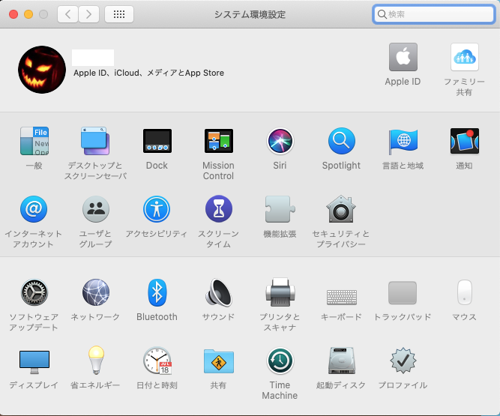Viewport: 500px width, 416px height.
Task: Click the forward navigation arrow
Action: (x=89, y=14)
